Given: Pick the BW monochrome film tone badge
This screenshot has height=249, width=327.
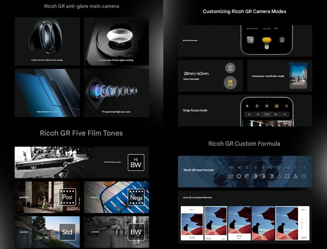Looking at the screenshot, I should coord(136,232).
